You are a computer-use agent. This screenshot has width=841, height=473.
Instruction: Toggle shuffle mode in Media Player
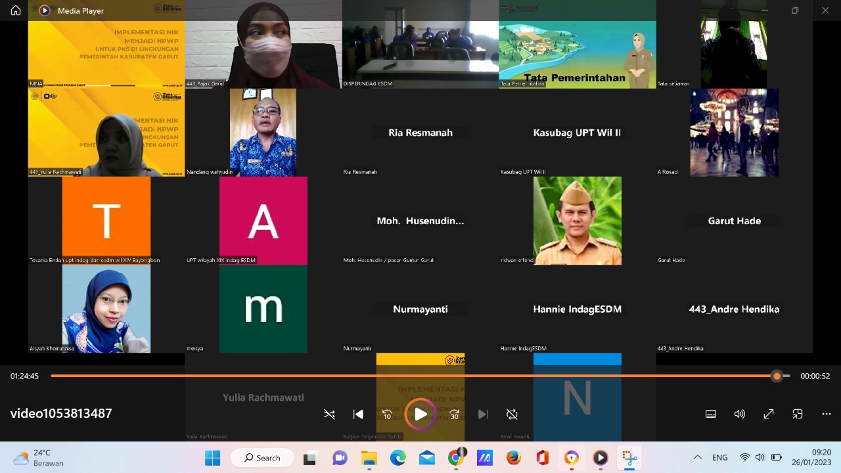pos(329,414)
